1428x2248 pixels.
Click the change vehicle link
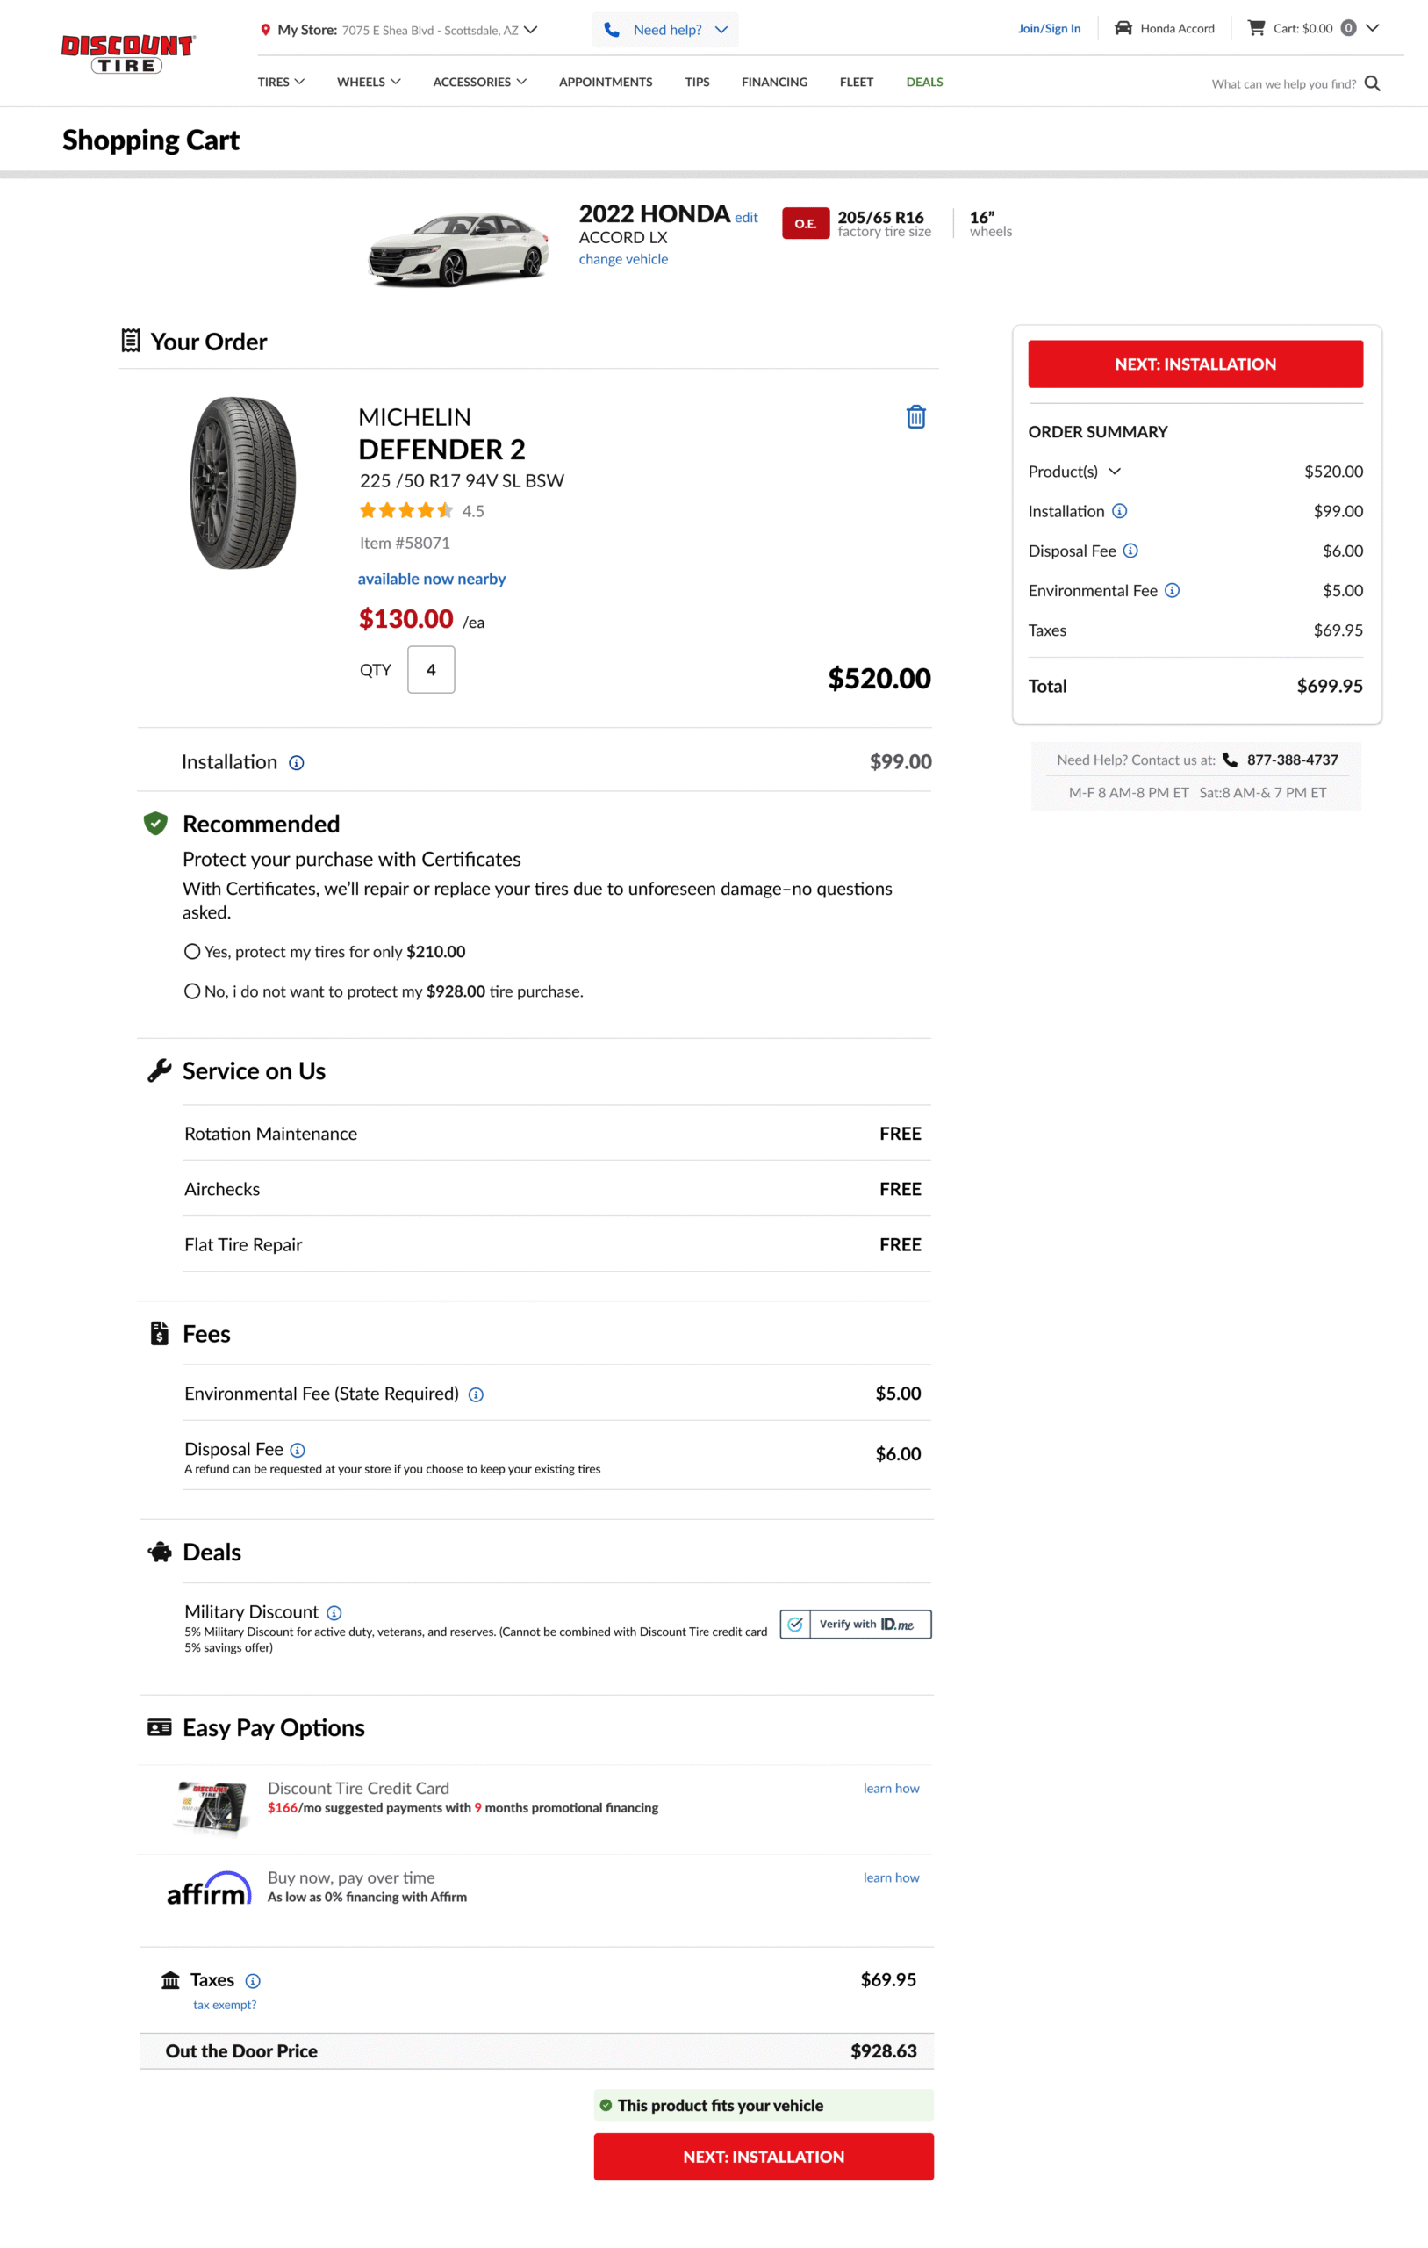point(622,260)
